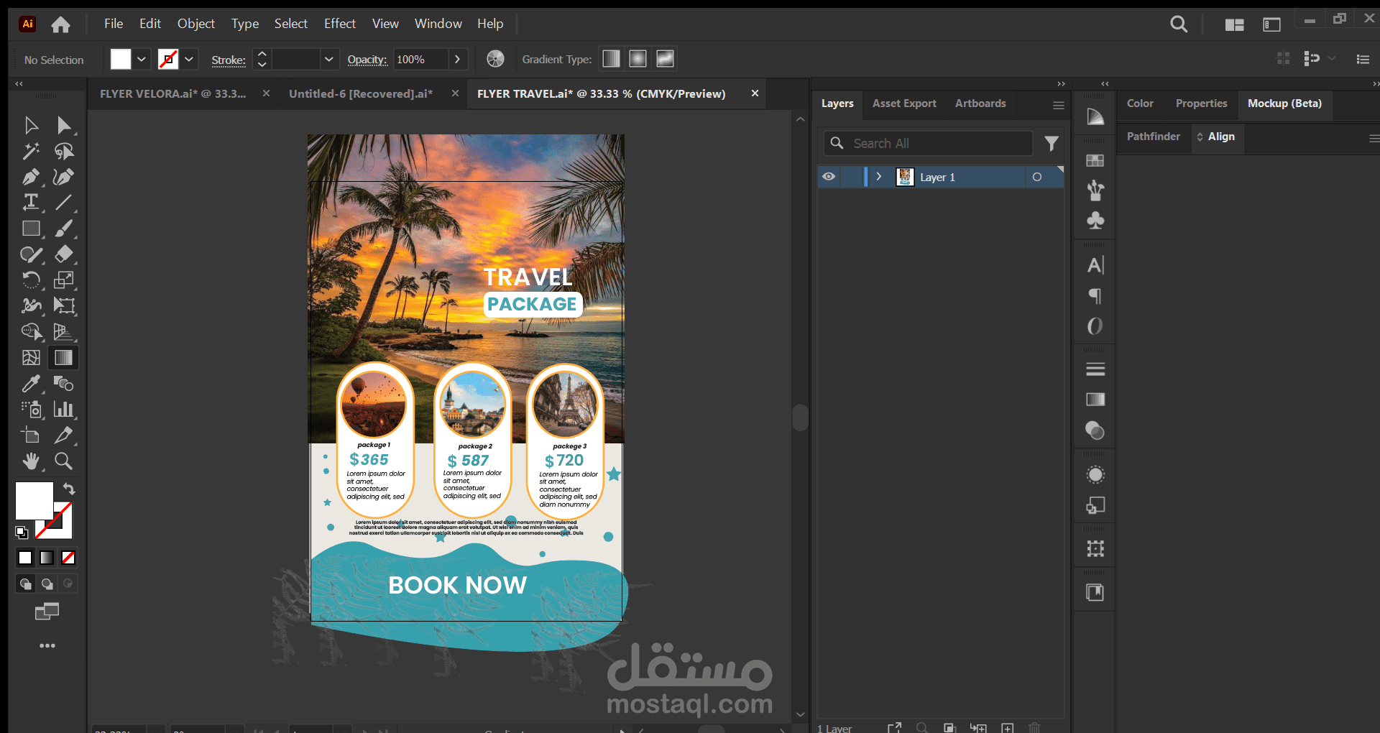Pick the Eraser tool
This screenshot has width=1380, height=733.
click(64, 254)
